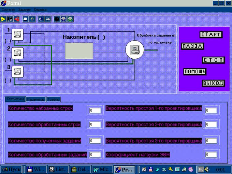The height and width of the screenshot is (174, 232).
Task: Click the Количество набранных строк field
Action: pyautogui.click(x=95, y=111)
